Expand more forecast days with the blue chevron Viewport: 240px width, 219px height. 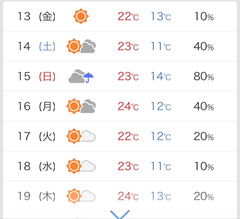120,214
